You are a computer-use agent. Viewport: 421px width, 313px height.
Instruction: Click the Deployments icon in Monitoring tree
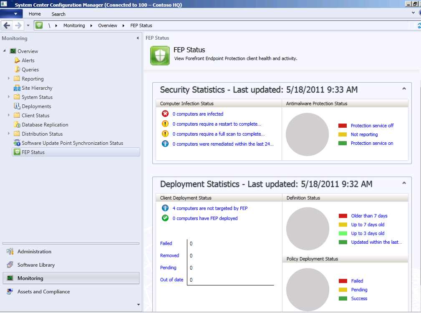click(17, 106)
